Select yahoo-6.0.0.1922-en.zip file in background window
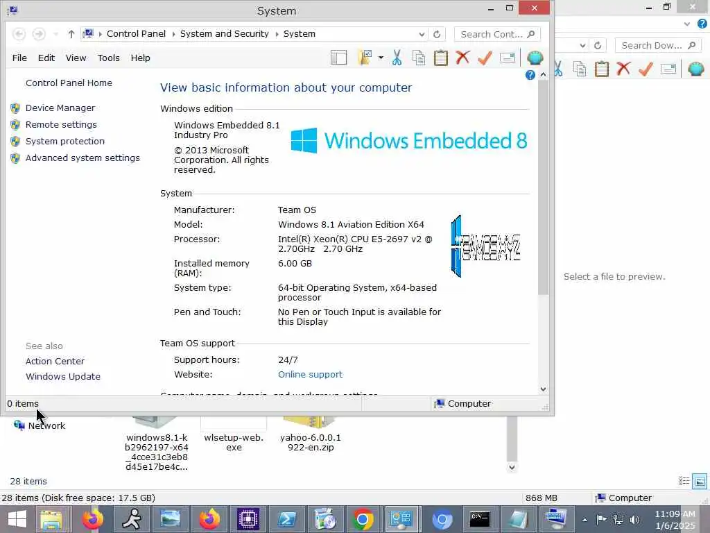 coord(311,435)
